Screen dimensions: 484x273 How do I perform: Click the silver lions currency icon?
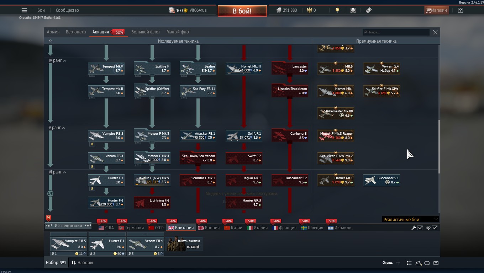pos(279,10)
